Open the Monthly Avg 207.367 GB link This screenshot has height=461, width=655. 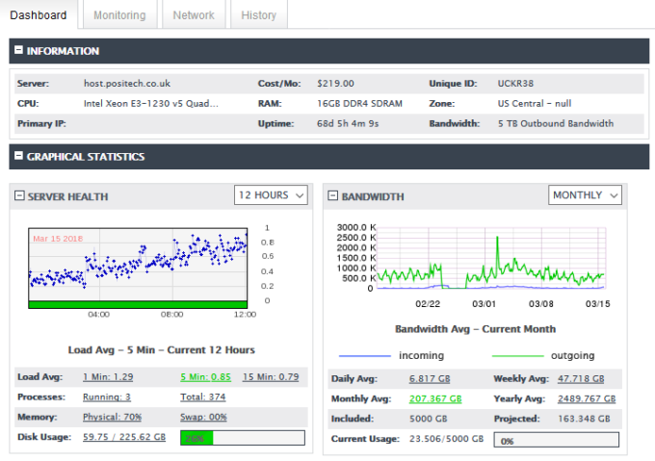click(x=435, y=398)
